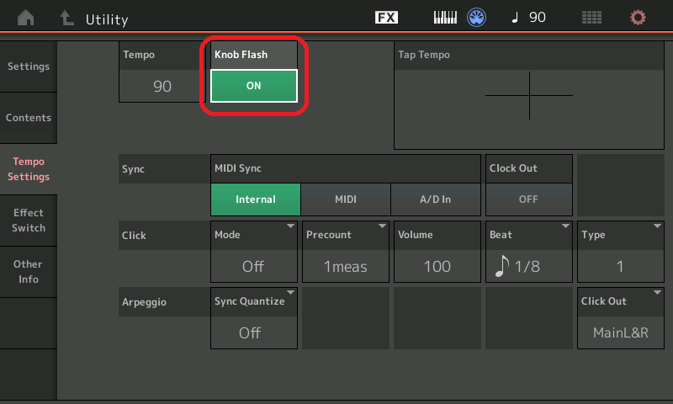Click the exit up-arrow icon beside Utility
The image size is (673, 404).
coord(66,18)
